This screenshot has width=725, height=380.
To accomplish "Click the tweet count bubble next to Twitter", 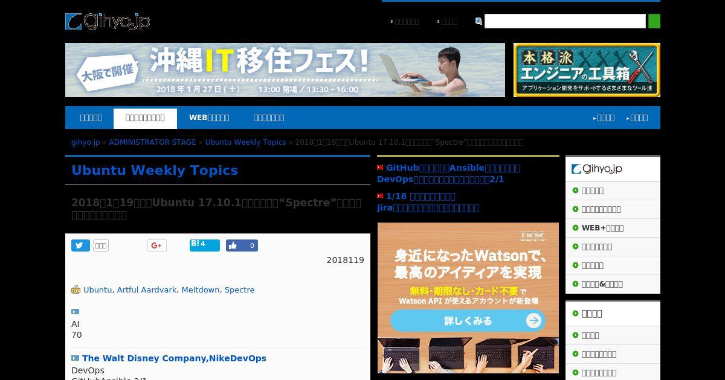I will tap(101, 245).
